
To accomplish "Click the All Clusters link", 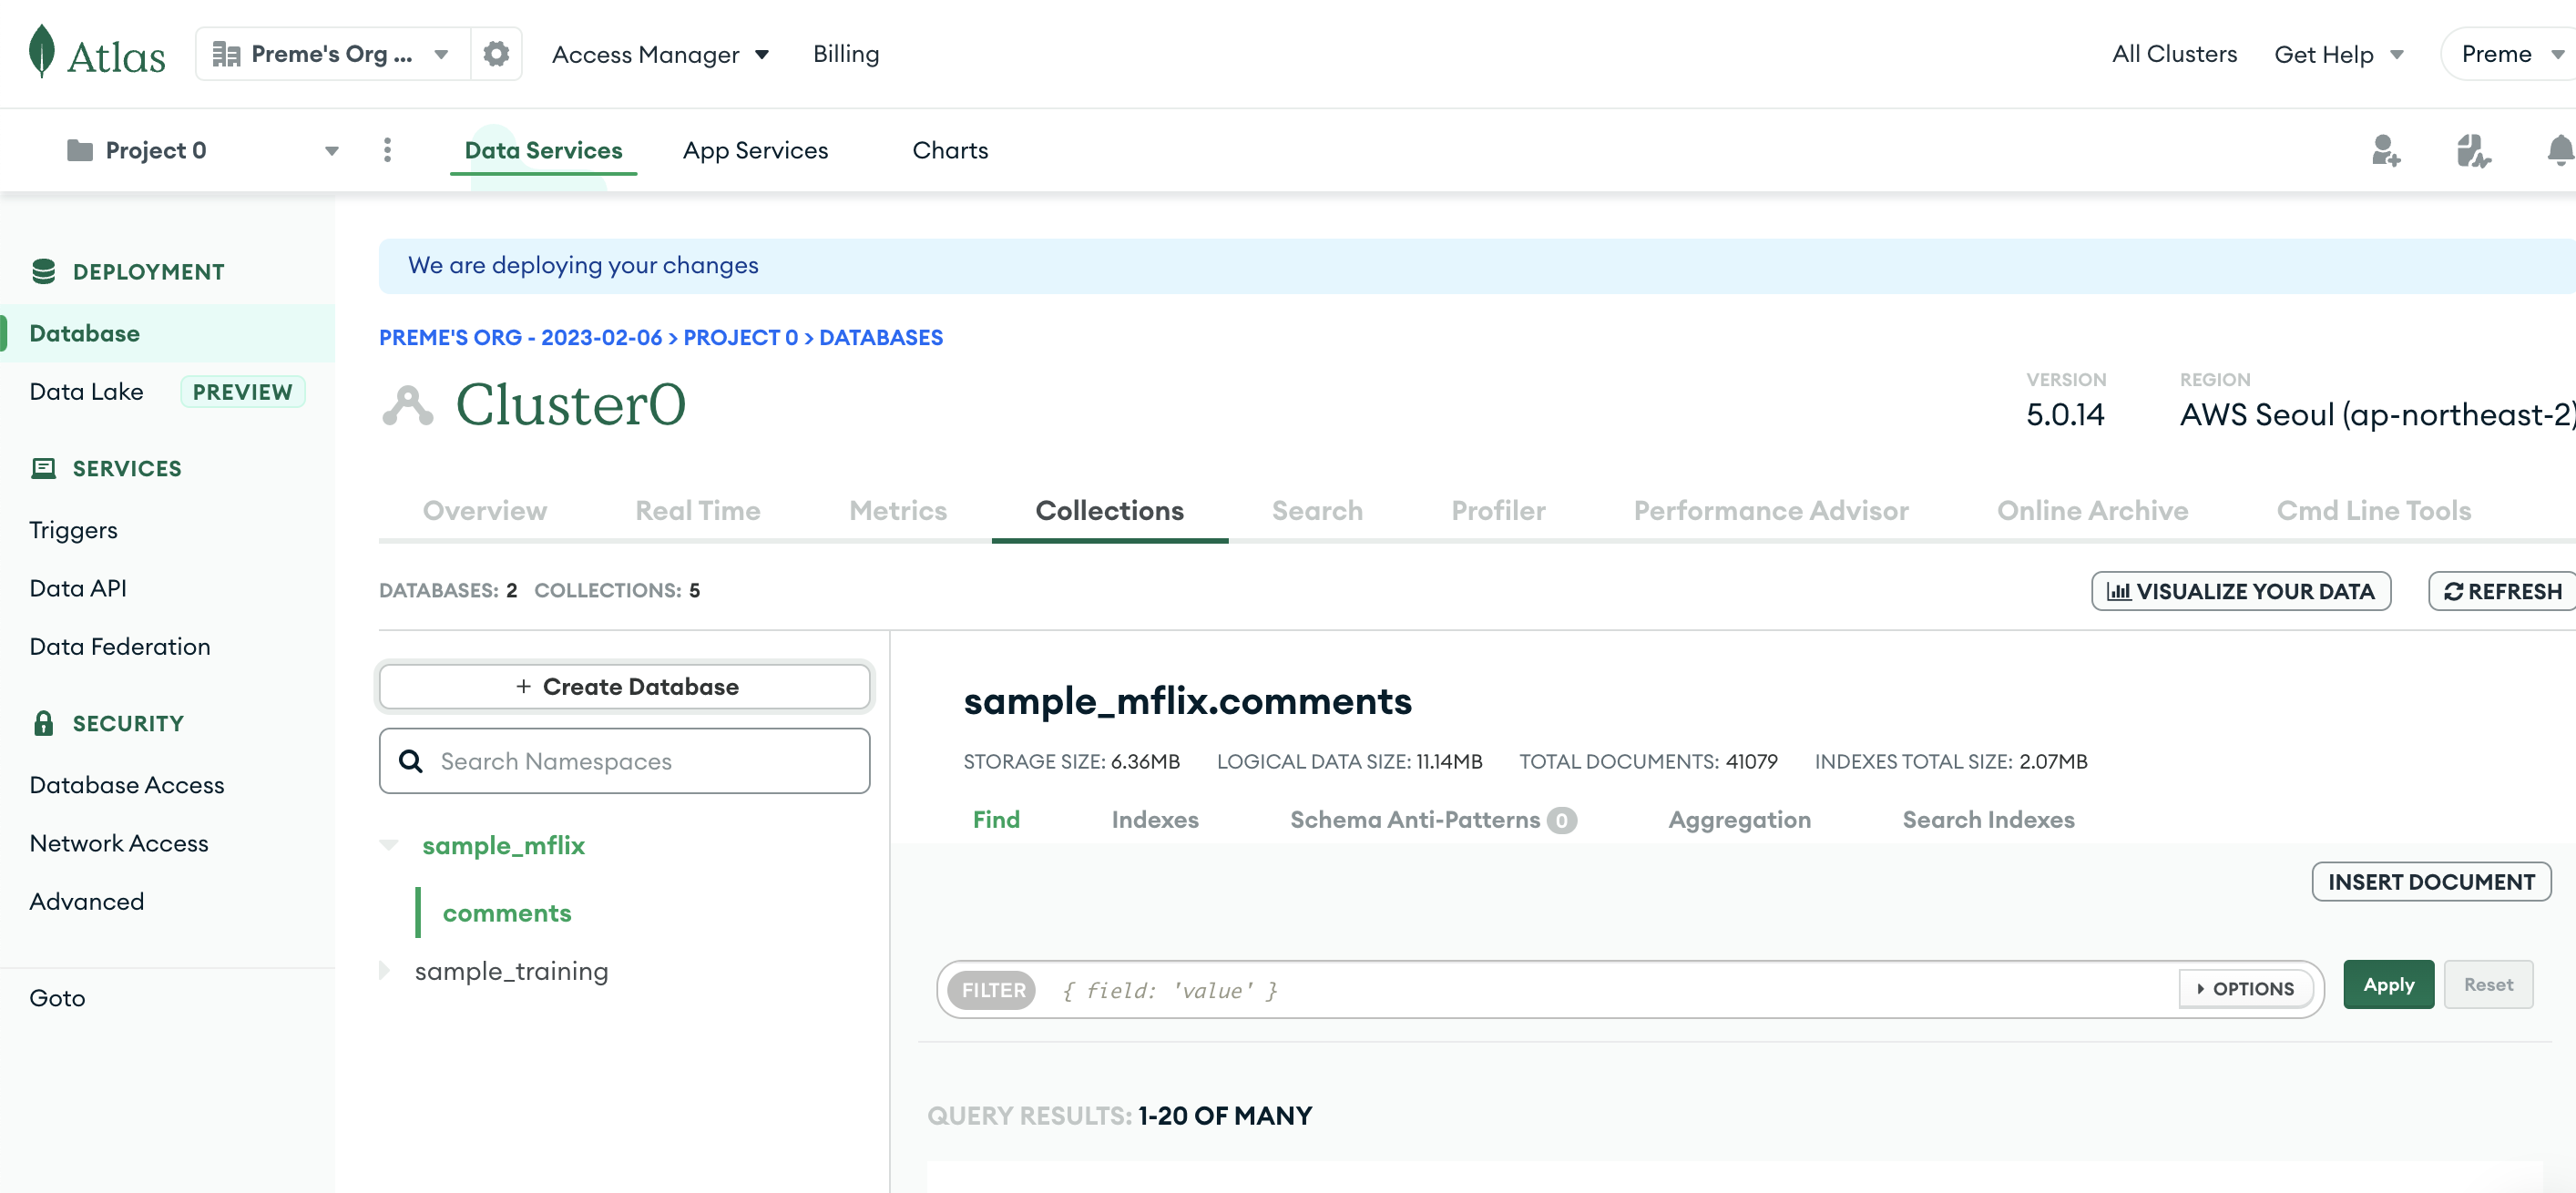I will [x=2174, y=54].
